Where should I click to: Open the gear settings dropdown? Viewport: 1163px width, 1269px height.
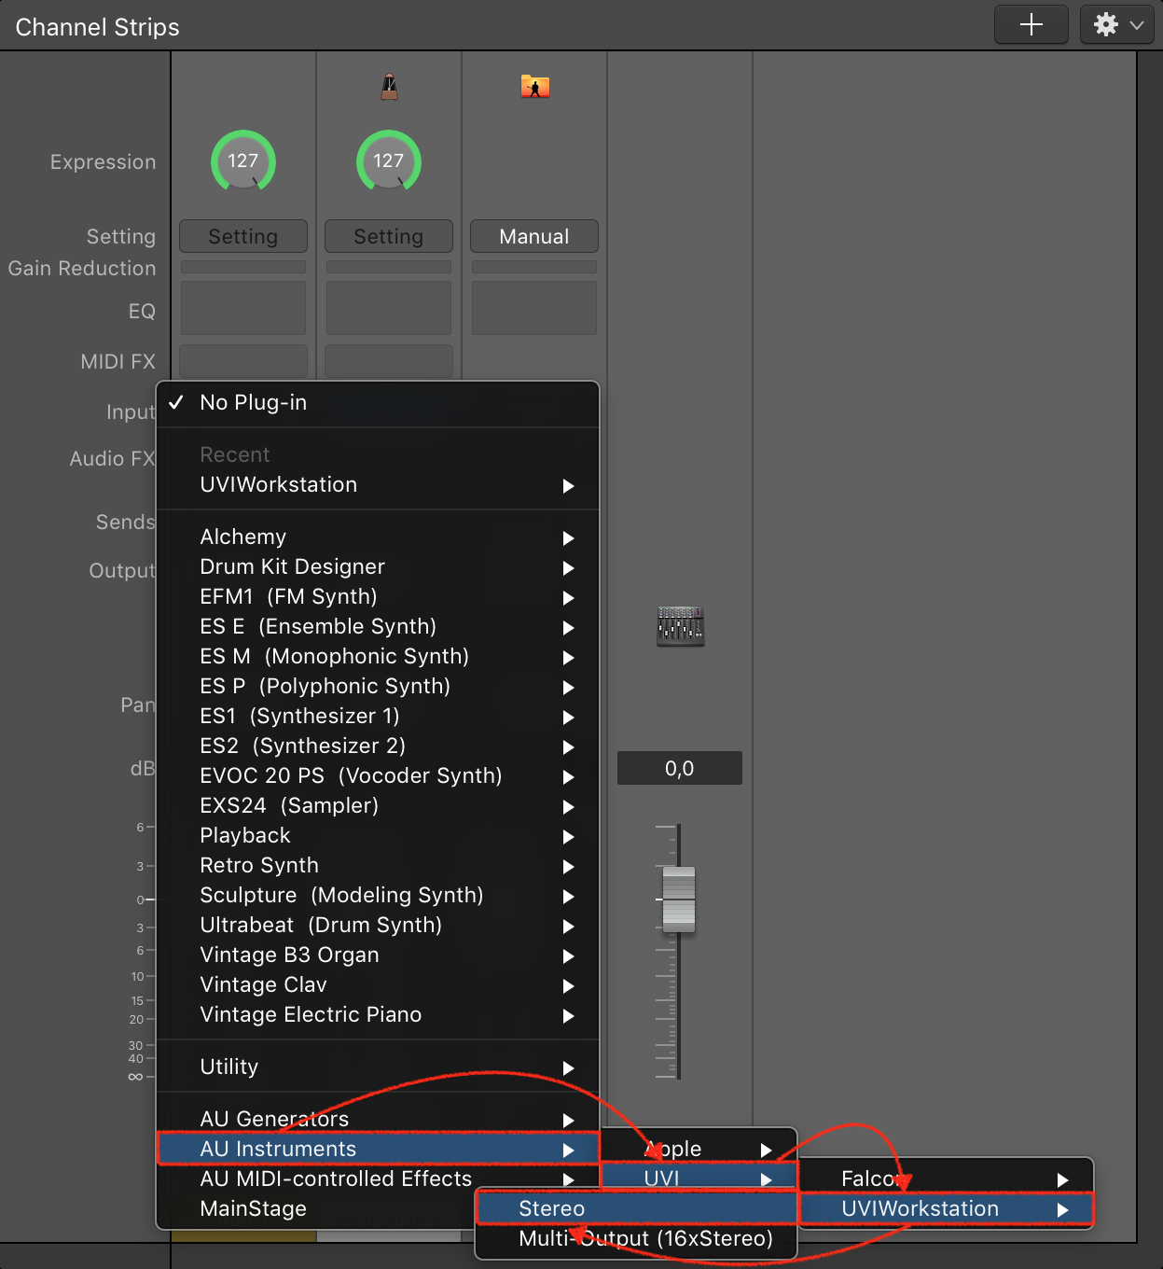point(1116,24)
